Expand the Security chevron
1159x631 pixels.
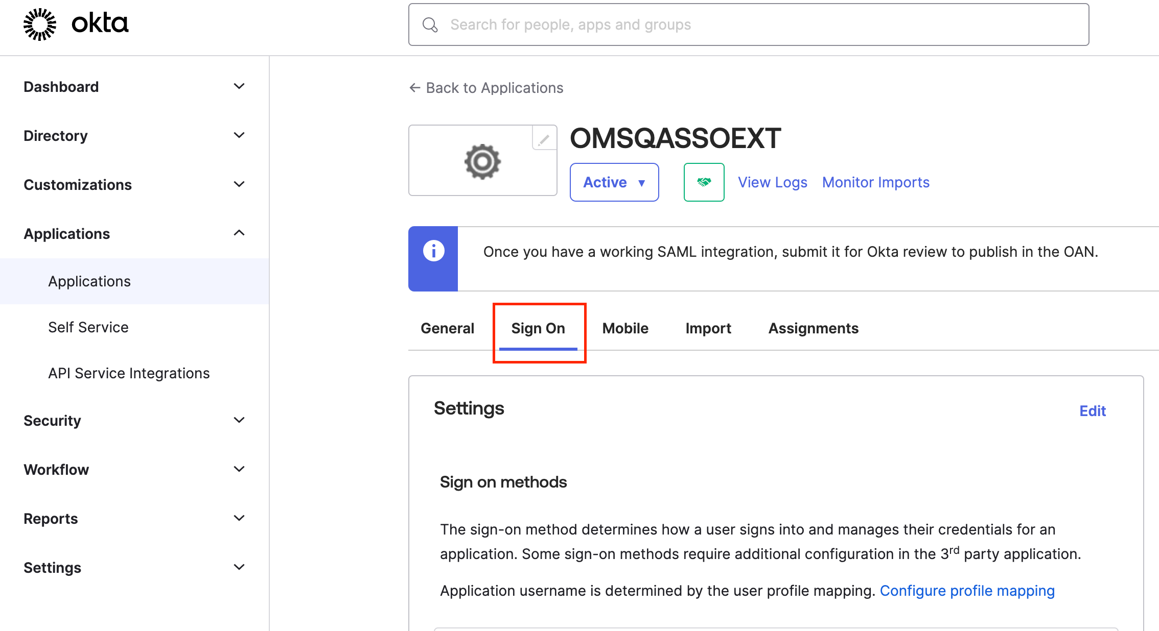point(239,420)
